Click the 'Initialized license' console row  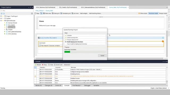pyautogui.click(x=100, y=78)
